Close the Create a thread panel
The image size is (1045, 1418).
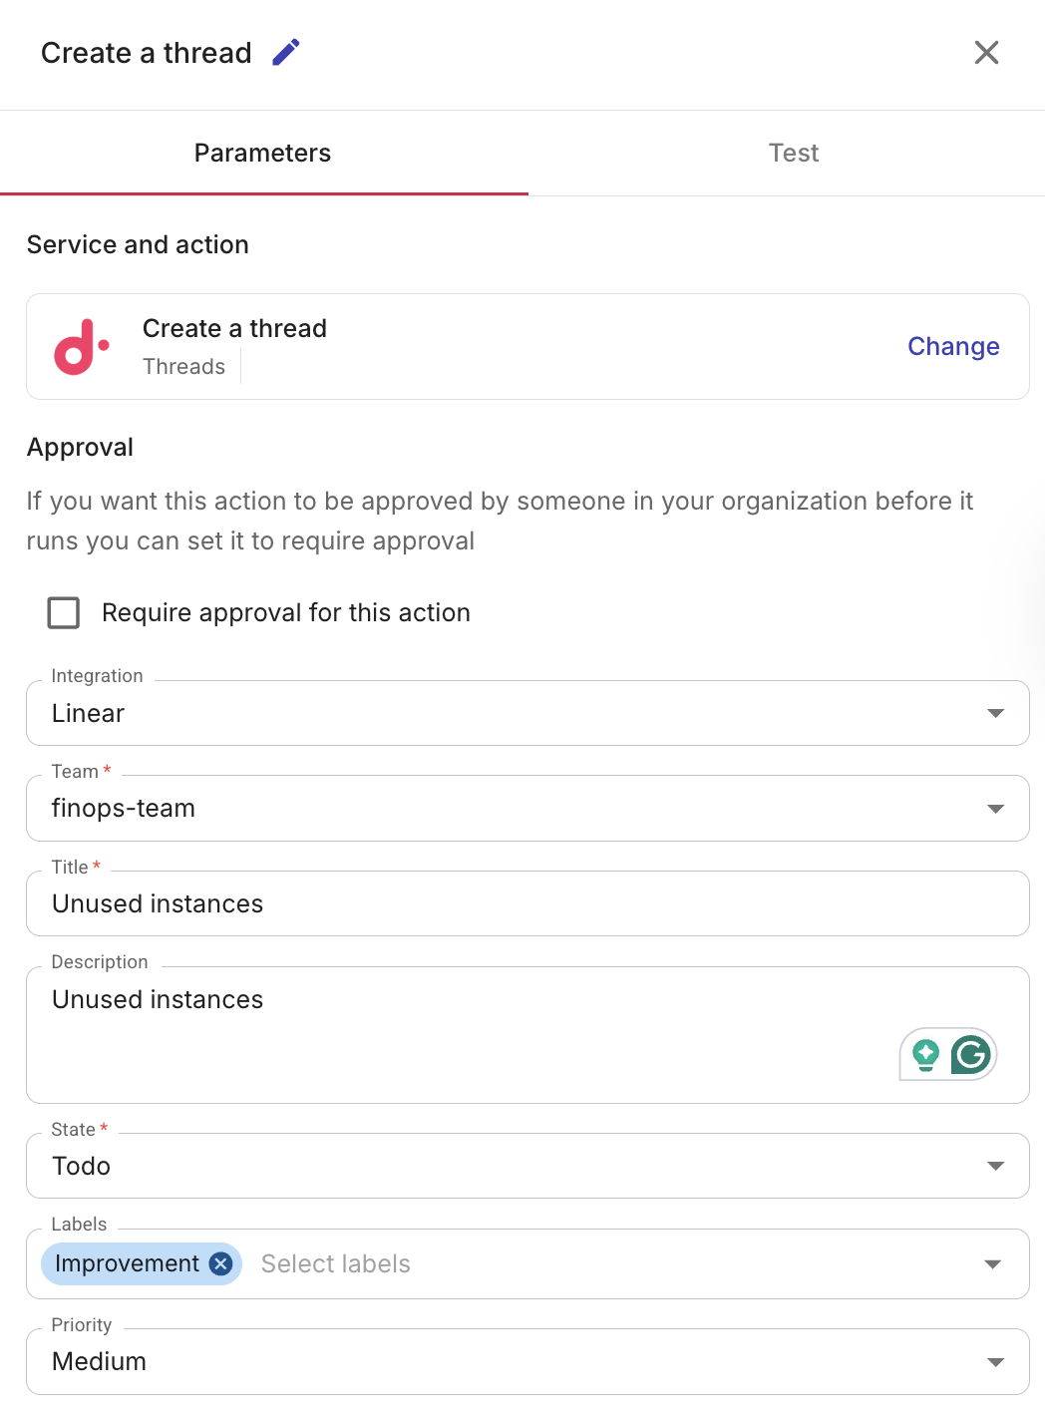pos(985,52)
